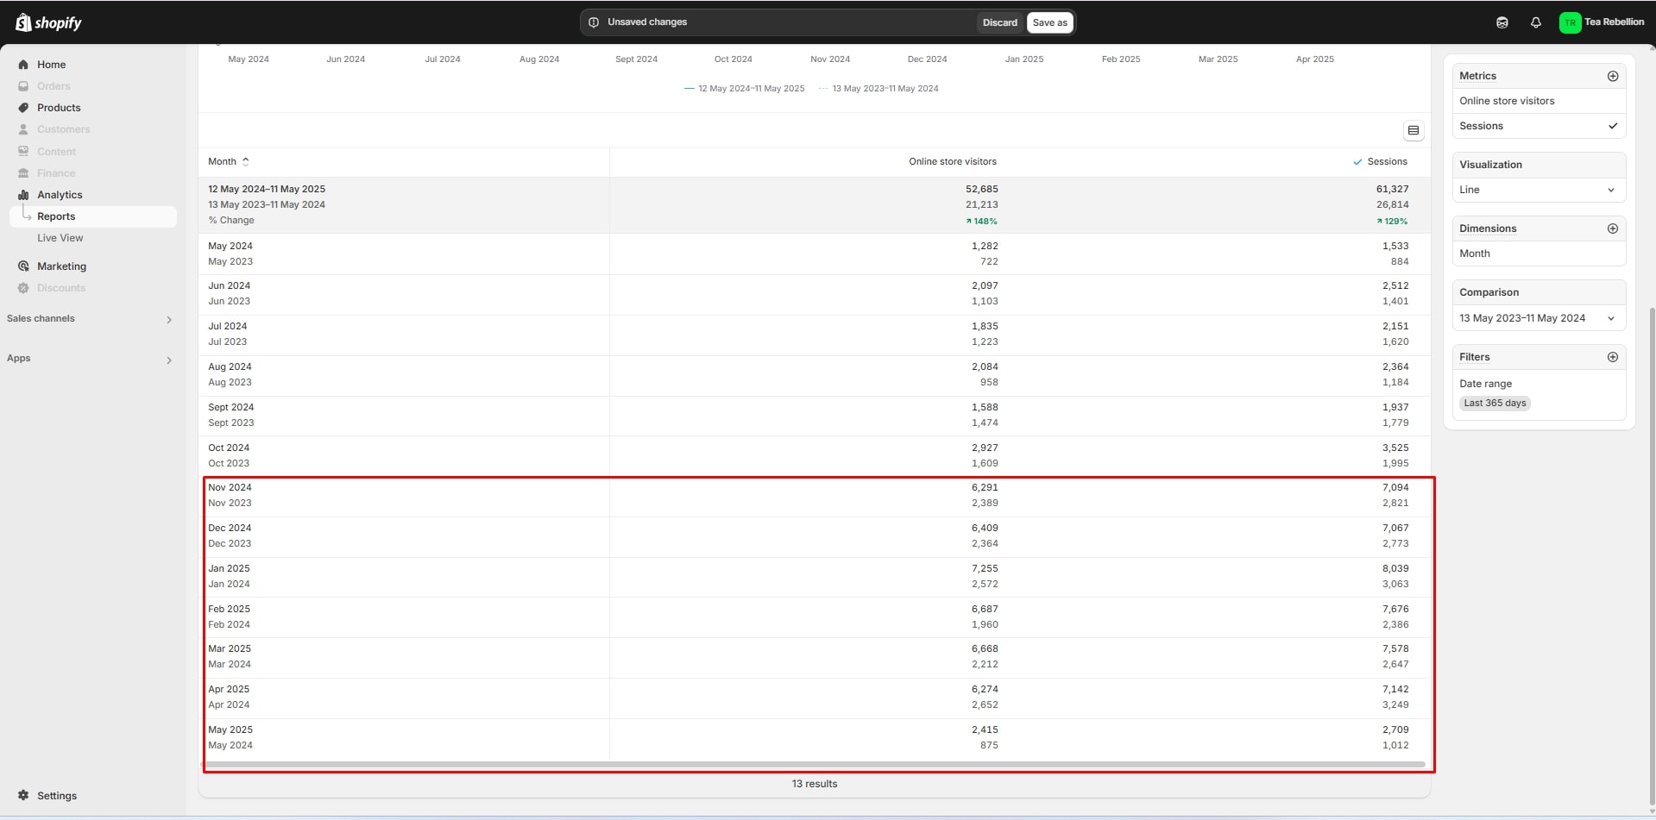Expand the Apps section
1656x820 pixels.
(x=168, y=360)
